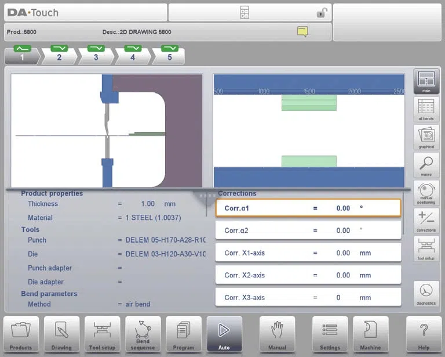Switch to graphical view
This screenshot has height=357, width=445.
pos(426,138)
